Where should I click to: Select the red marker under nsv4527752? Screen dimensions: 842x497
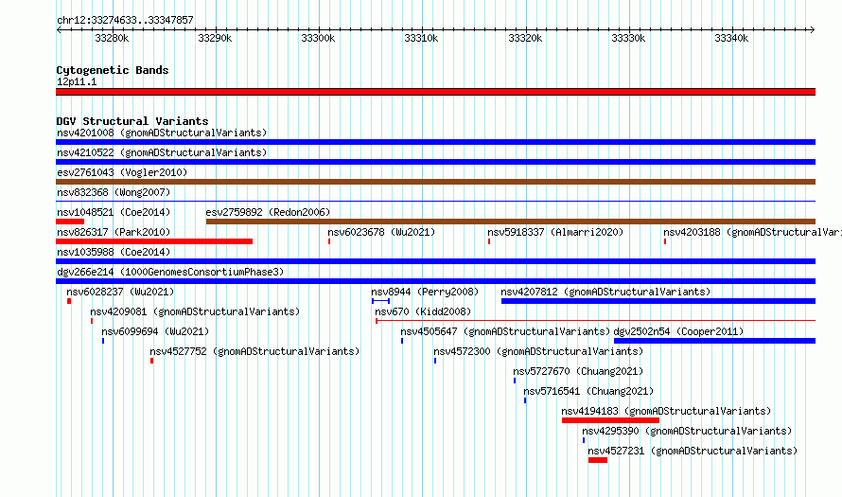point(152,361)
